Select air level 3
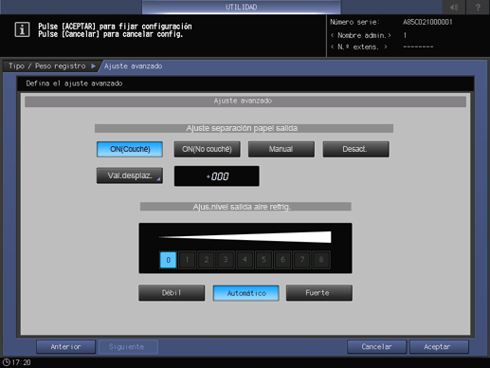This screenshot has width=490, height=368. (x=226, y=260)
